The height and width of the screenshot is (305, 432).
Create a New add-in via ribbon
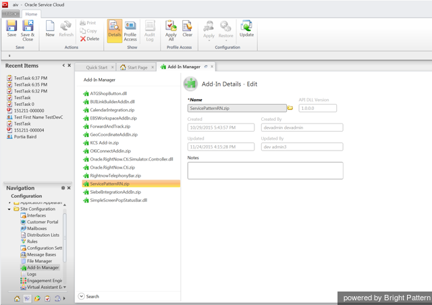click(50, 28)
